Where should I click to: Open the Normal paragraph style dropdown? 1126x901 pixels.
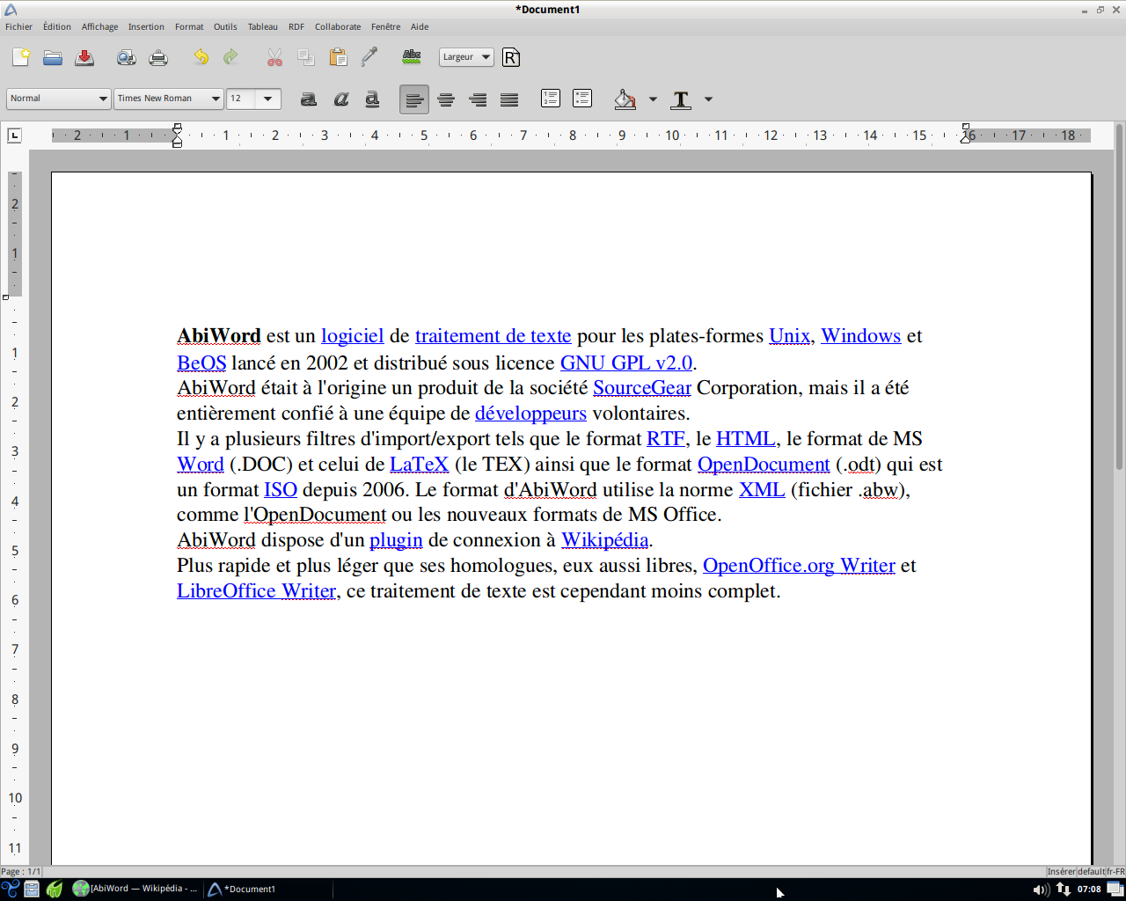pos(58,99)
